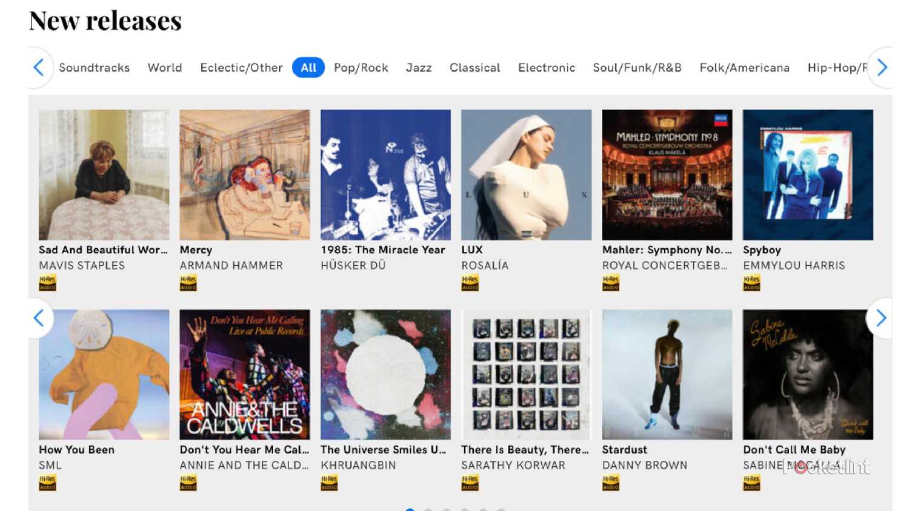This screenshot has width=909, height=511.
Task: Click the Hi-Res badge on How You Been
Action: coord(47,482)
